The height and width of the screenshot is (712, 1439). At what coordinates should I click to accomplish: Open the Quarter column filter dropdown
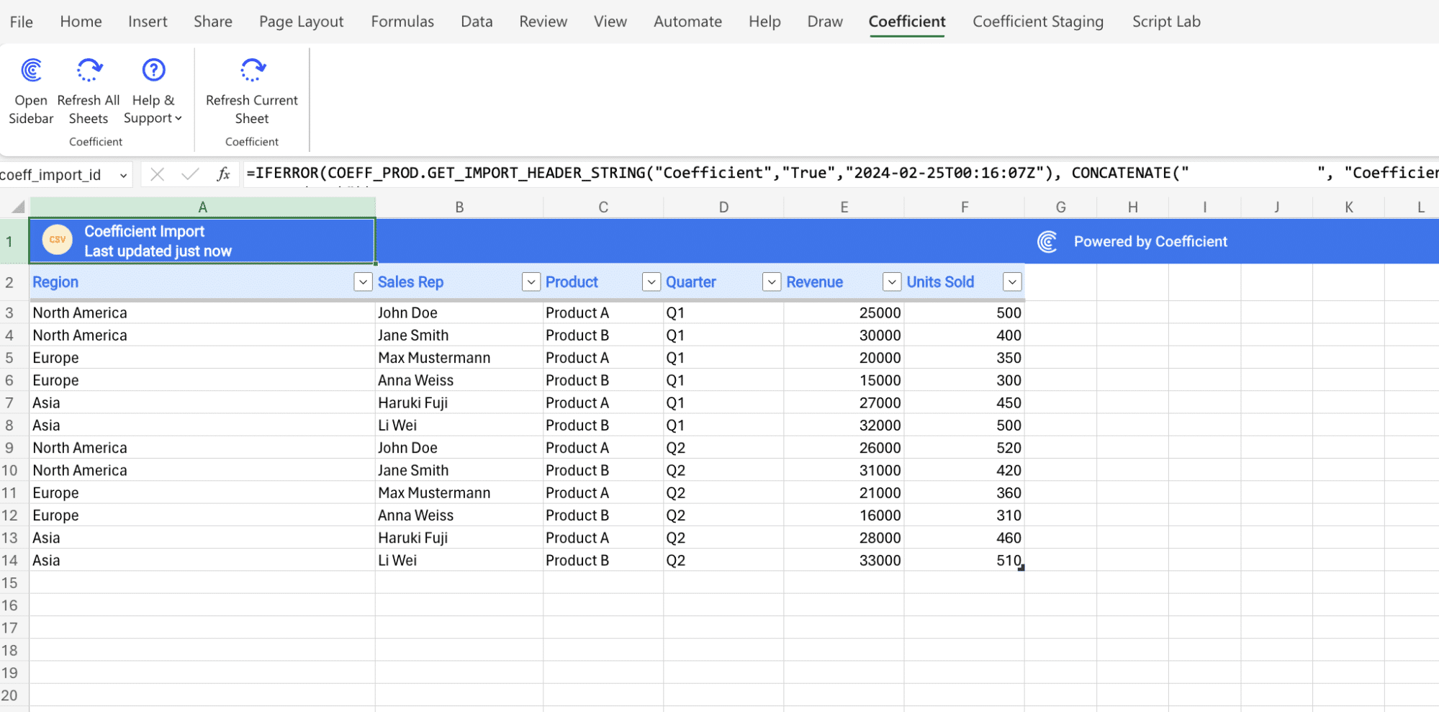pos(771,282)
